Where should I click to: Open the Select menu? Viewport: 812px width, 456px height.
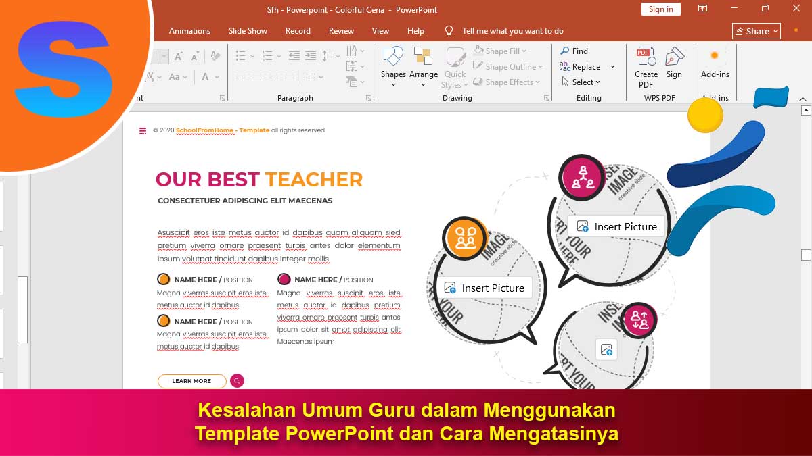tap(581, 82)
